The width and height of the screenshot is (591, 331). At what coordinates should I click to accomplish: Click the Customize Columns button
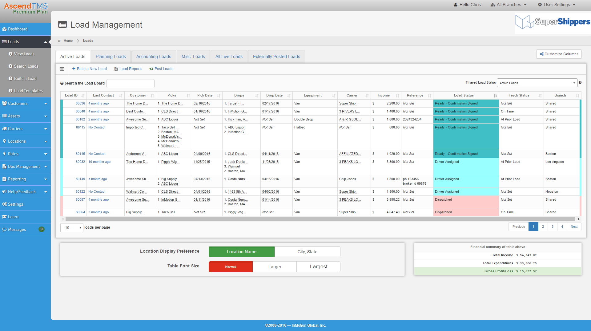point(559,54)
